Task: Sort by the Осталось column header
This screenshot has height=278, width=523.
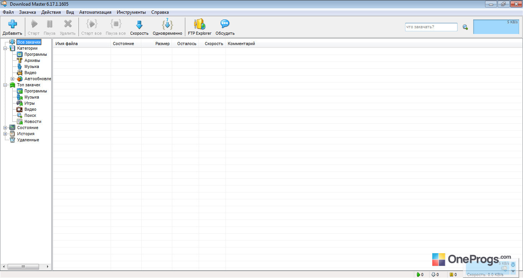Action: tap(185, 44)
